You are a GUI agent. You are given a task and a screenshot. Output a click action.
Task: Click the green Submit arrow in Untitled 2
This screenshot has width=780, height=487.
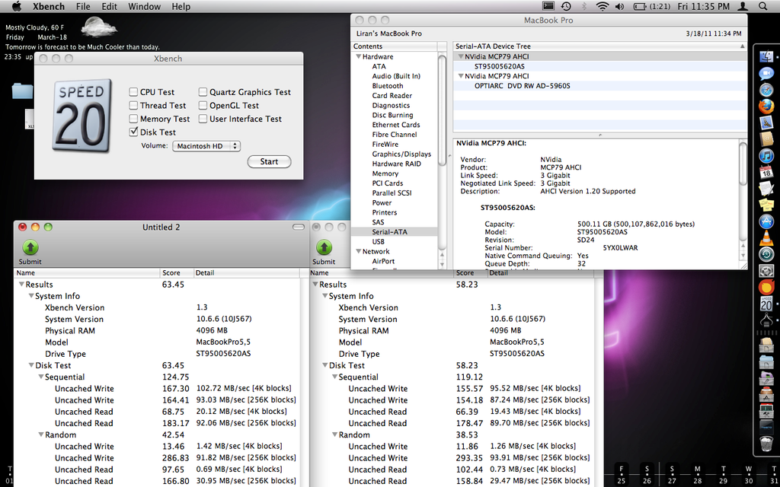[x=30, y=247]
